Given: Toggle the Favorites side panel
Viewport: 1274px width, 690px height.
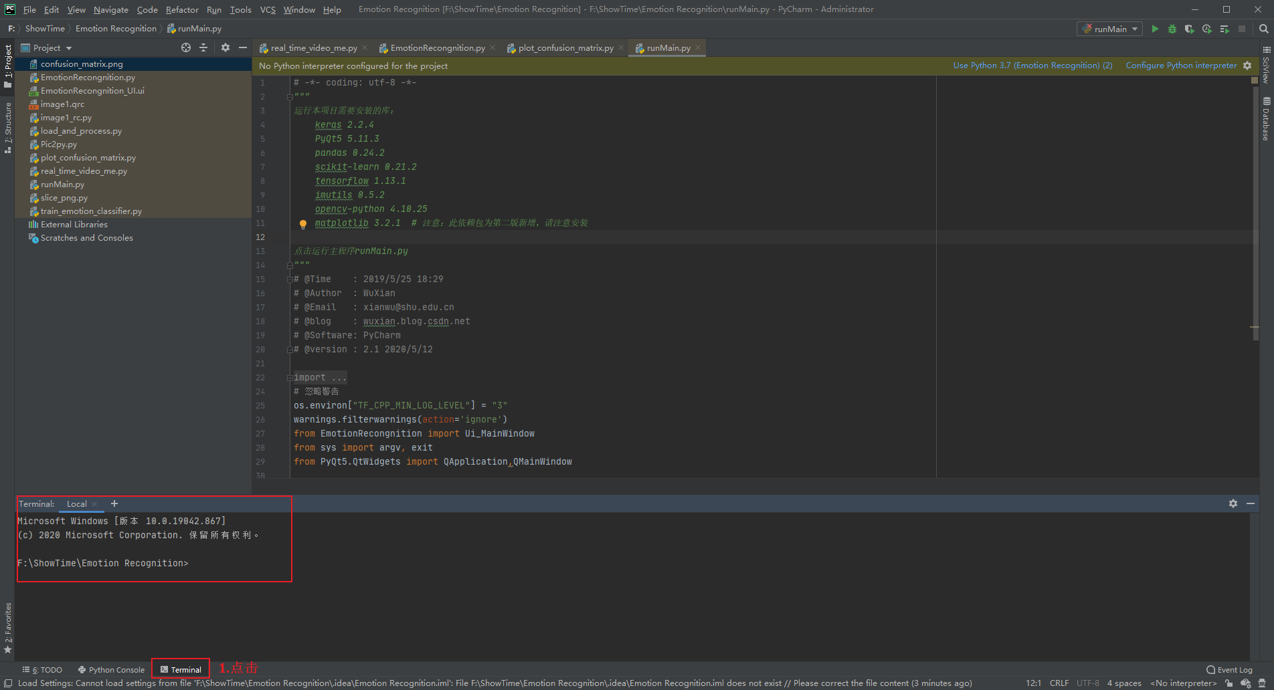Looking at the screenshot, I should (x=8, y=628).
